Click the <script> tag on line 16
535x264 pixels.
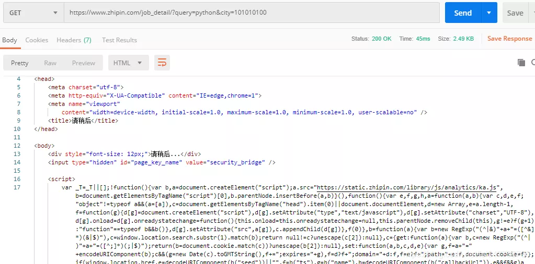point(62,179)
